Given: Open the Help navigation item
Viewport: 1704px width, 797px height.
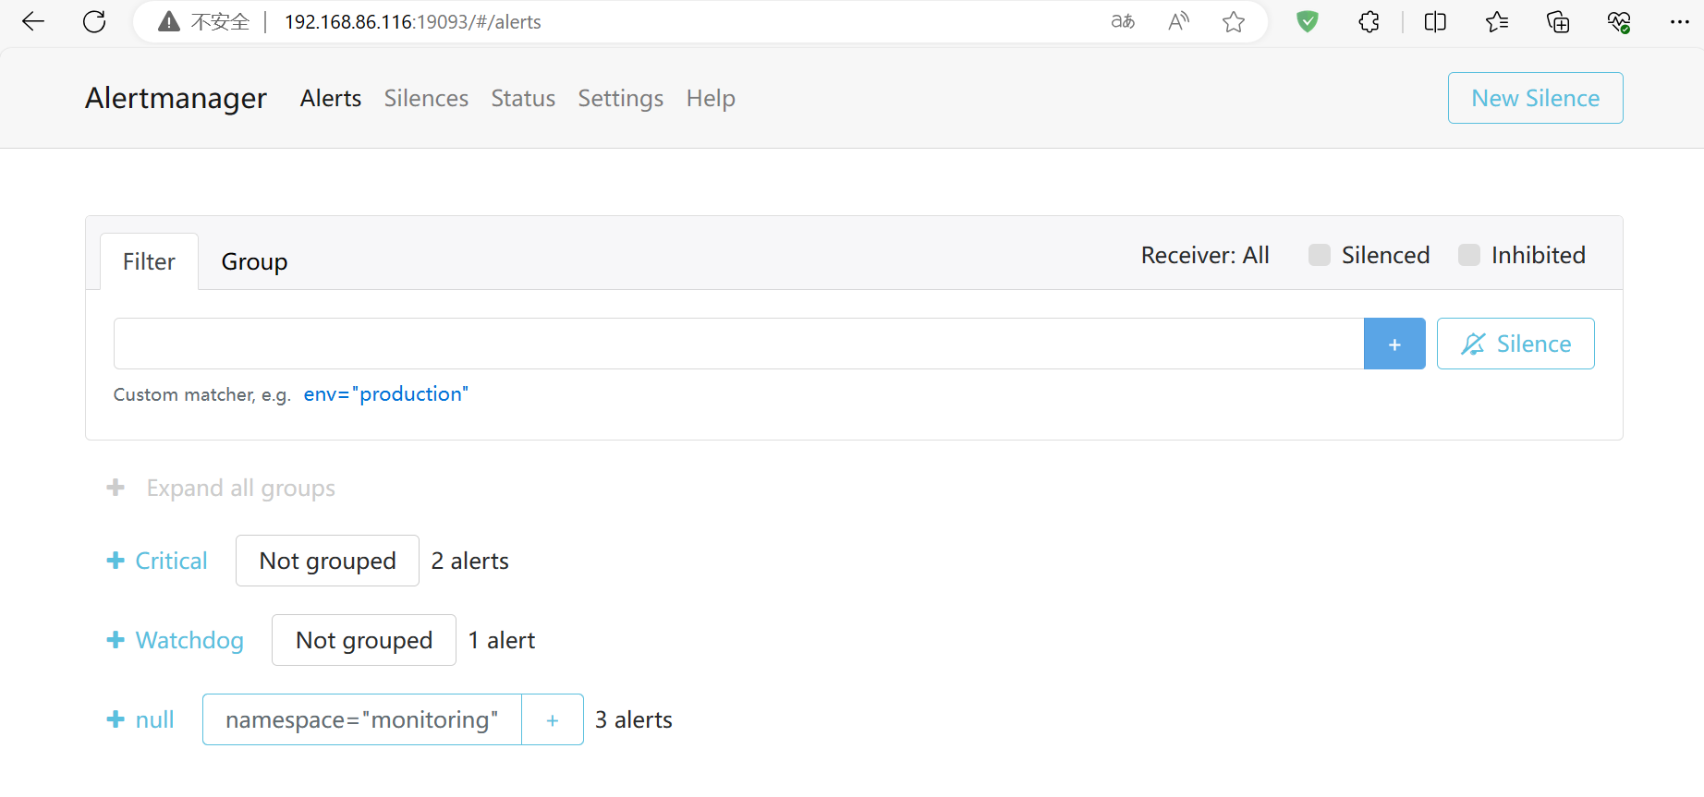Looking at the screenshot, I should click(x=711, y=98).
